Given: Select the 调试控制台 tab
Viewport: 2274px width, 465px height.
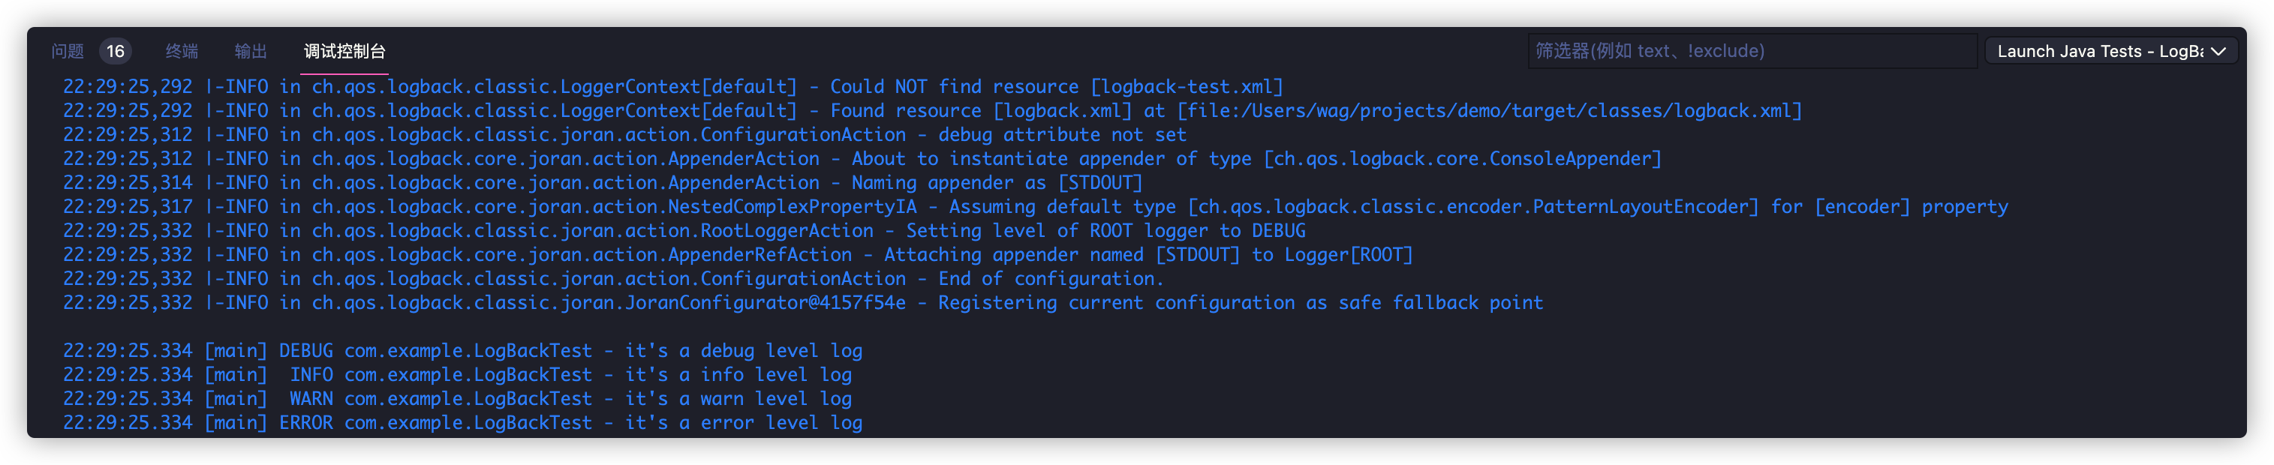Looking at the screenshot, I should (344, 51).
